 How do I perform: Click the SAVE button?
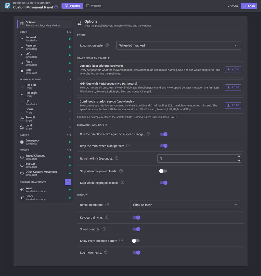click(x=249, y=6)
